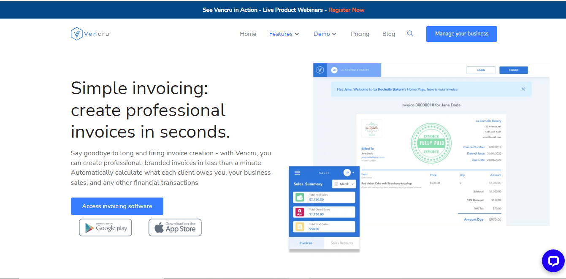This screenshot has height=279, width=566.
Task: Click the red Total Owed Sales icon
Action: [300, 212]
